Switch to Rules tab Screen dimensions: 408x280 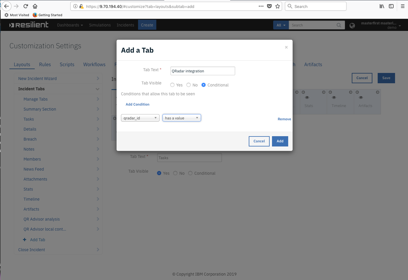pos(45,64)
